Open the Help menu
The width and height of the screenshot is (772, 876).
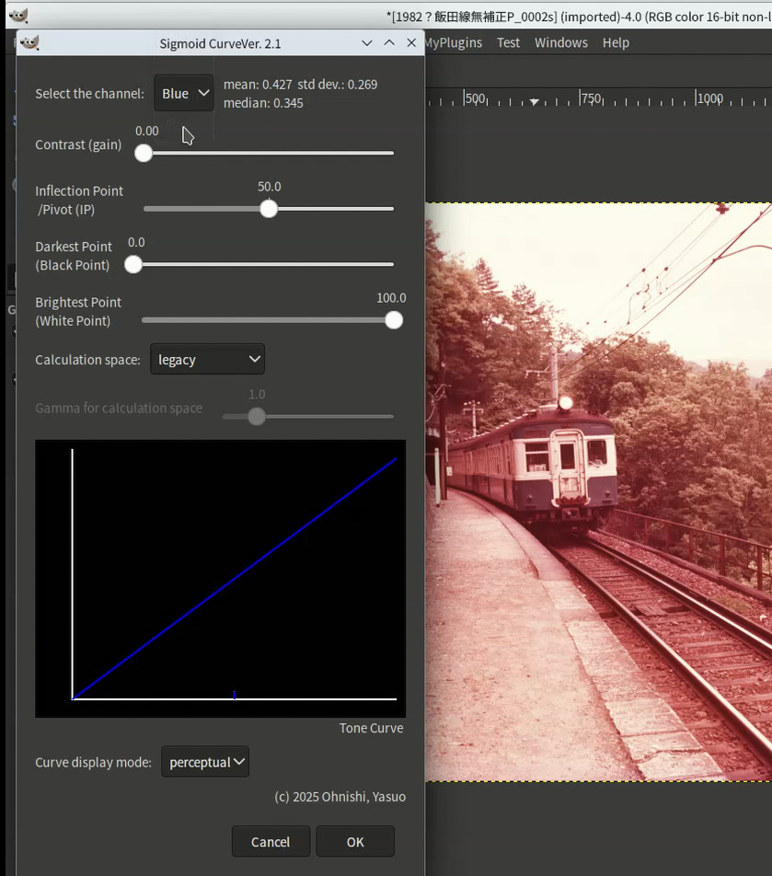coord(616,42)
